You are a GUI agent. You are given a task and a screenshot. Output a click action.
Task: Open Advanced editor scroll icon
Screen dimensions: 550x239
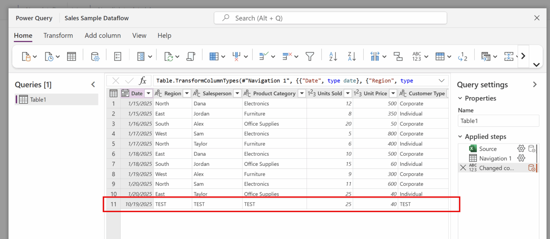191,56
